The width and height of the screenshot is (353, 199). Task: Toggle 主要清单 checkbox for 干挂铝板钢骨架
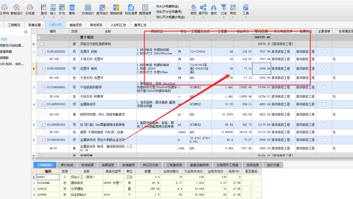pyautogui.click(x=324, y=87)
